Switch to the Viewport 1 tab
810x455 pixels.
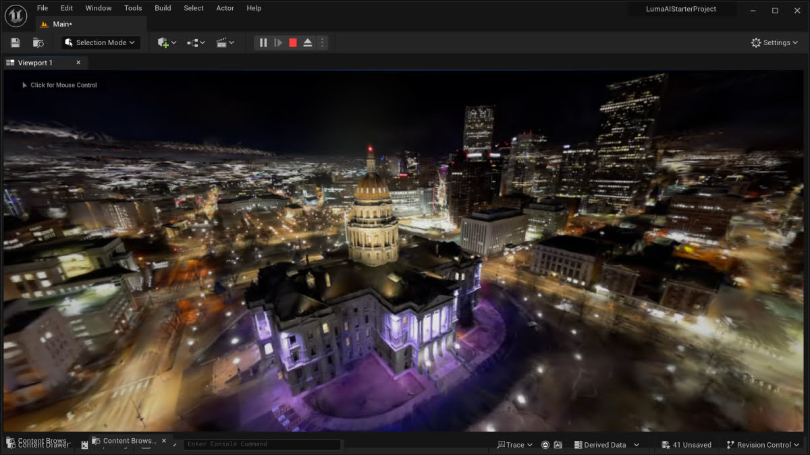click(x=35, y=63)
